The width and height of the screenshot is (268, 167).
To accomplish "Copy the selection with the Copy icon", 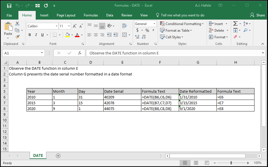I will 17,30.
